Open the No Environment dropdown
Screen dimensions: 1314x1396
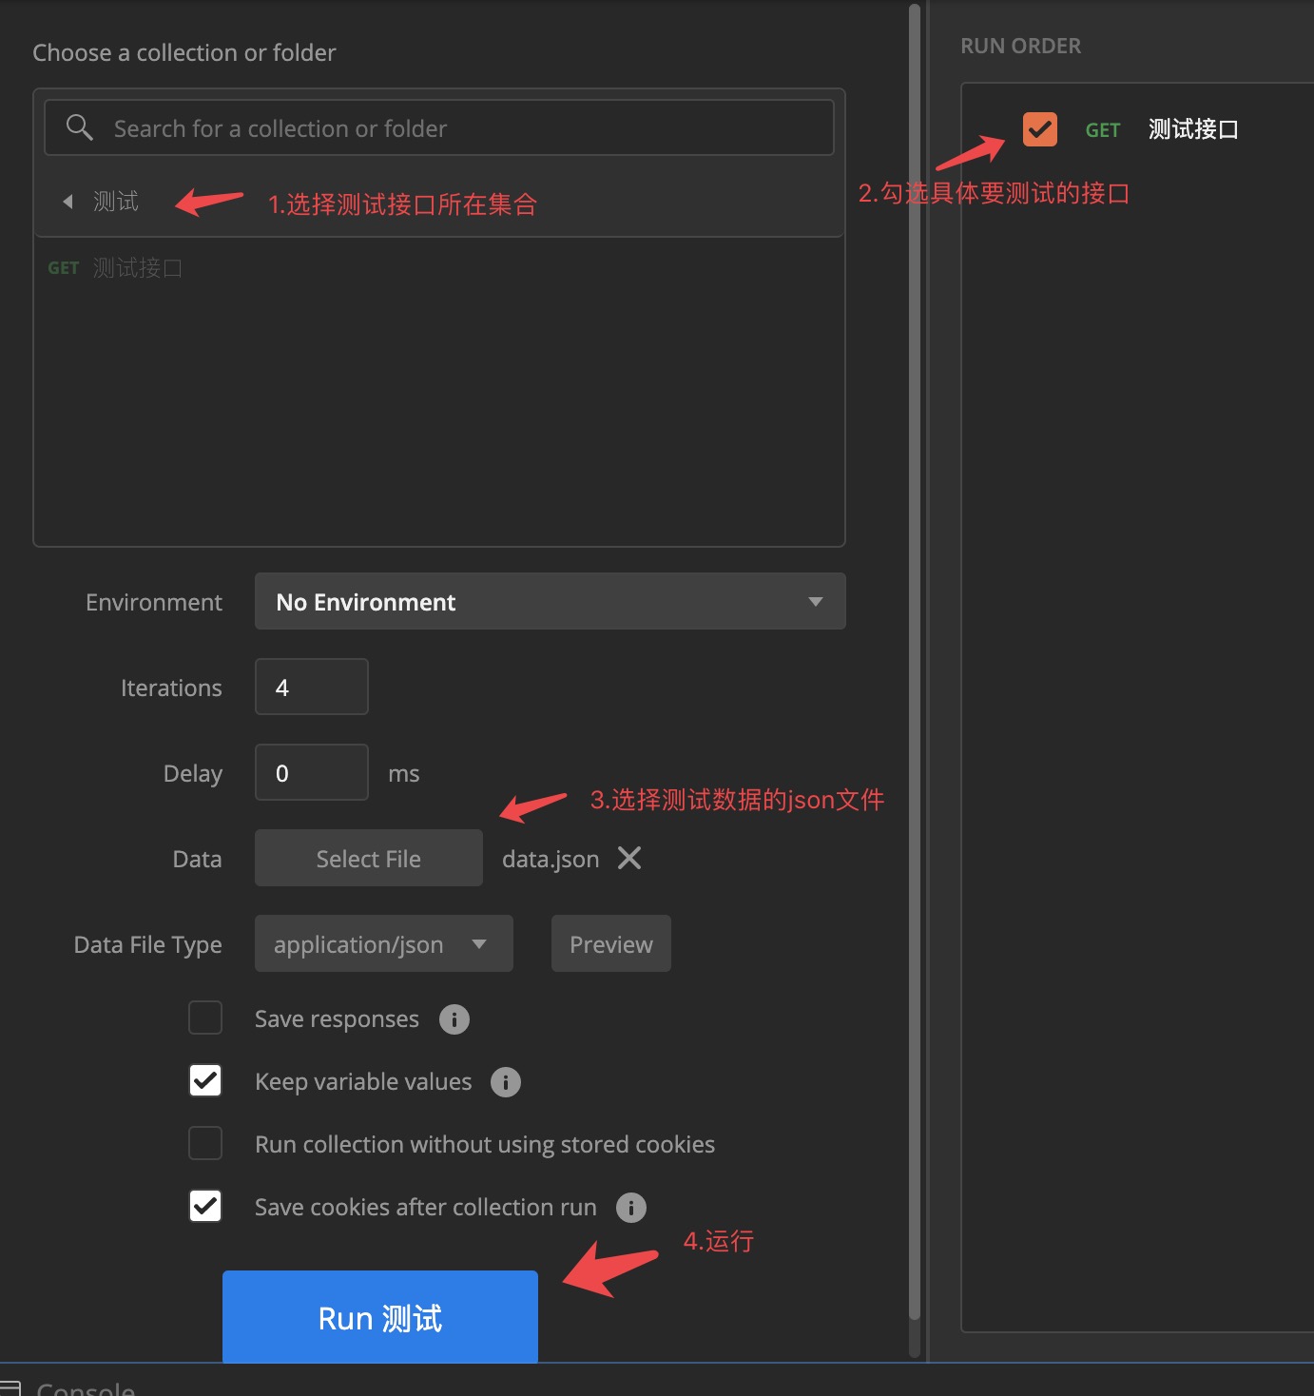point(550,601)
